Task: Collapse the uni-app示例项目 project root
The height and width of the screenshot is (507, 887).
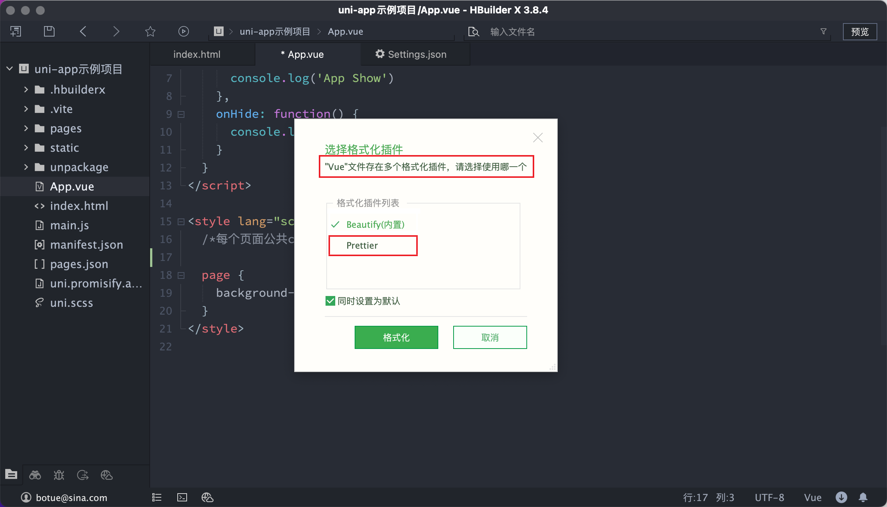Action: coord(10,69)
